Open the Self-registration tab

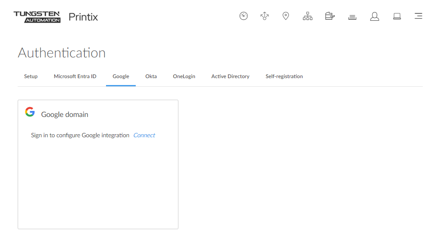coord(284,76)
